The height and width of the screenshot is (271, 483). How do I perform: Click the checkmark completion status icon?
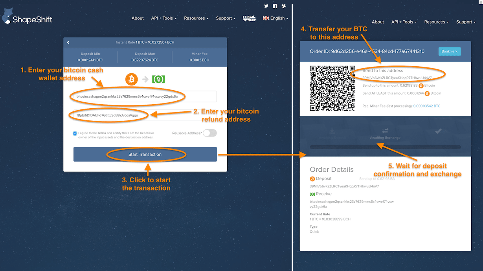coord(439,131)
